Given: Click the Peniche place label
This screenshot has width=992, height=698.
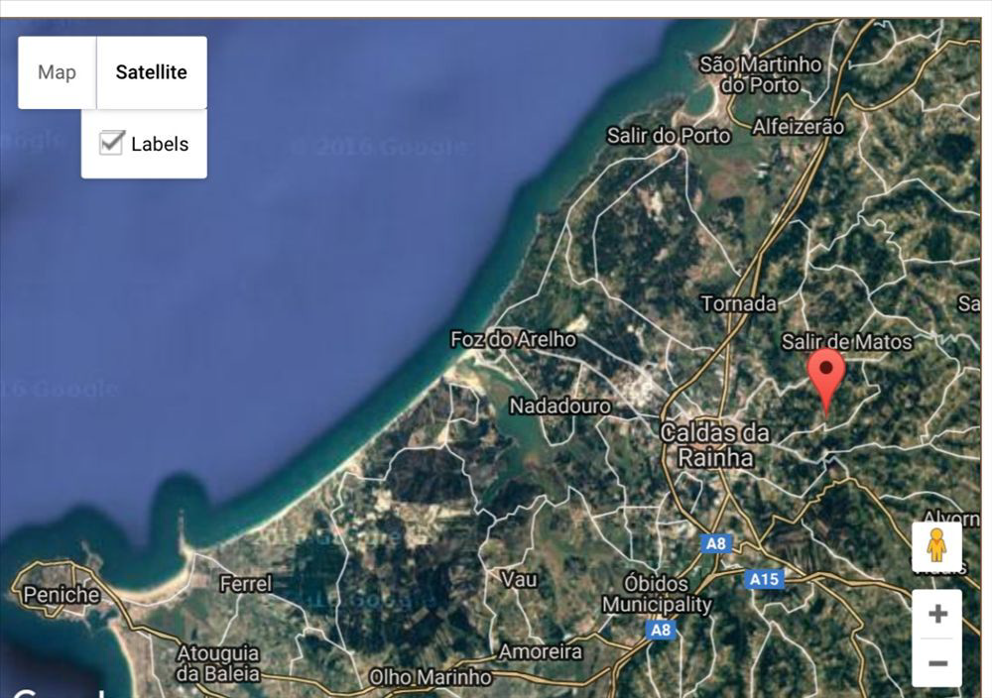Looking at the screenshot, I should point(62,594).
